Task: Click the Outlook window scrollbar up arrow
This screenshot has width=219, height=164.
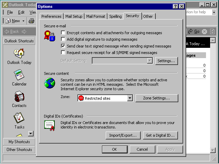Action: coord(213,40)
